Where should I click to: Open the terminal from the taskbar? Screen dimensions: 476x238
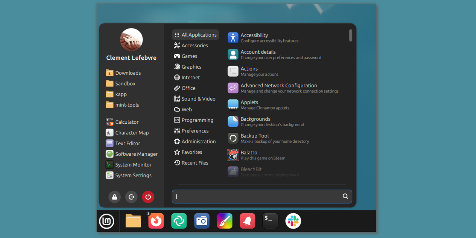click(270, 221)
